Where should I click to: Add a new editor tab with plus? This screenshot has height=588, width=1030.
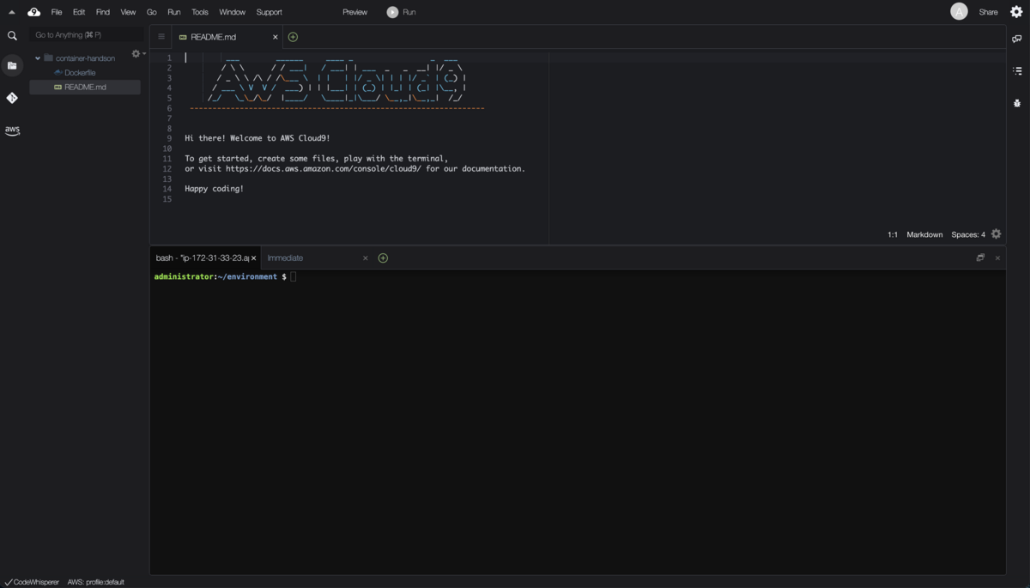[293, 37]
